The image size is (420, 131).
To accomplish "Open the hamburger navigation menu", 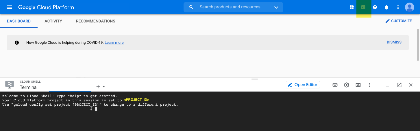I will coord(9,7).
